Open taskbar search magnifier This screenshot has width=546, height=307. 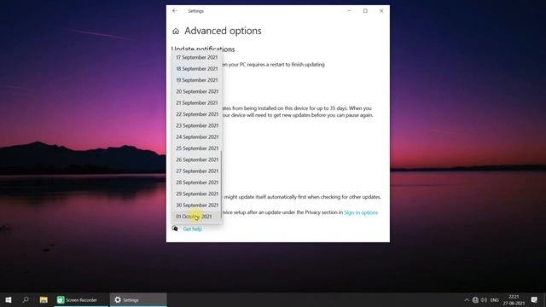pyautogui.click(x=26, y=299)
